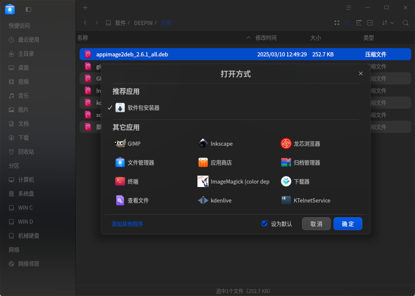Choose GIMP from other applications

point(128,144)
